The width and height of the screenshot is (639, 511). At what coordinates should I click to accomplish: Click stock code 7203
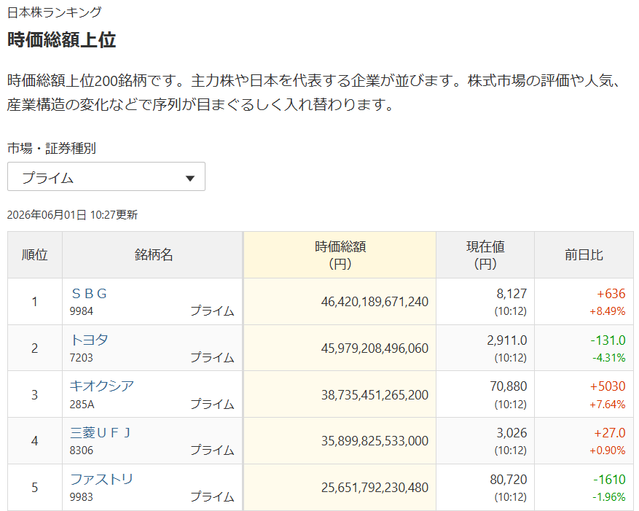tap(81, 358)
